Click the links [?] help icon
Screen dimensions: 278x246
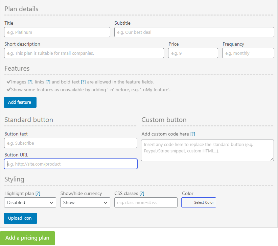point(48,82)
